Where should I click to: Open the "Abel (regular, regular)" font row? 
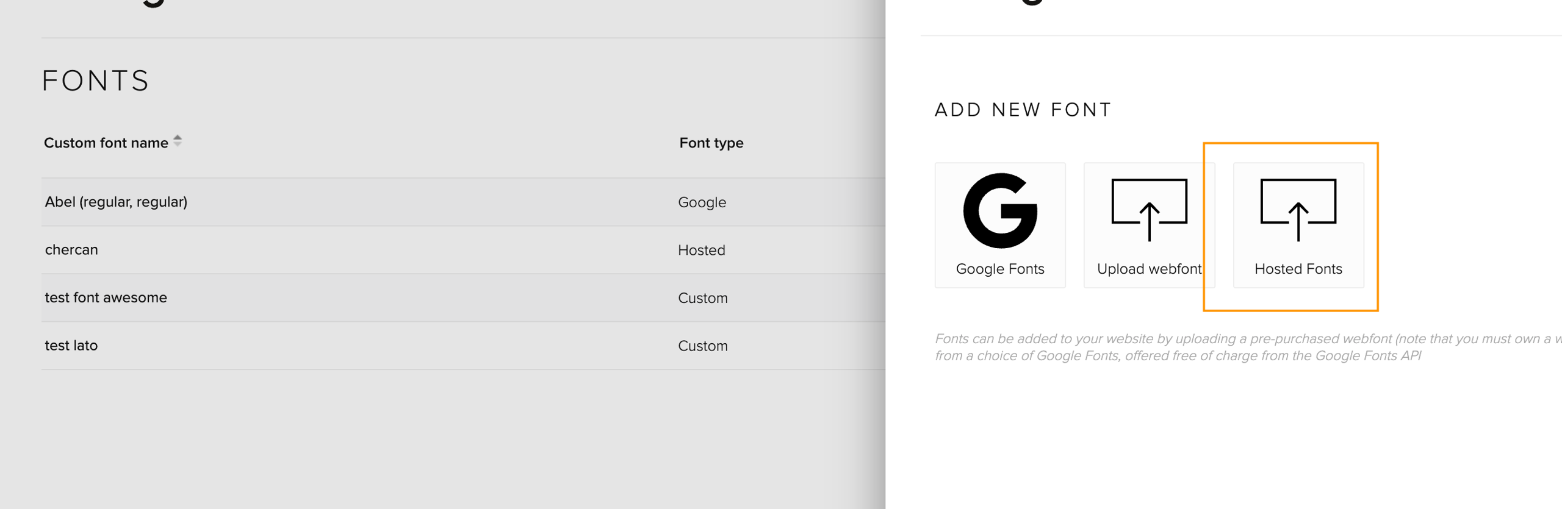coord(116,202)
